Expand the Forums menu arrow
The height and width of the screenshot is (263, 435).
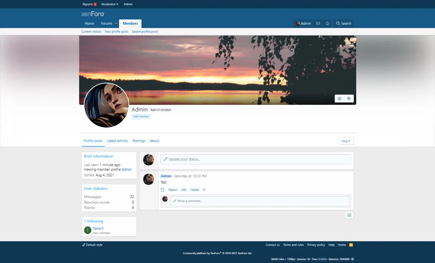[116, 24]
